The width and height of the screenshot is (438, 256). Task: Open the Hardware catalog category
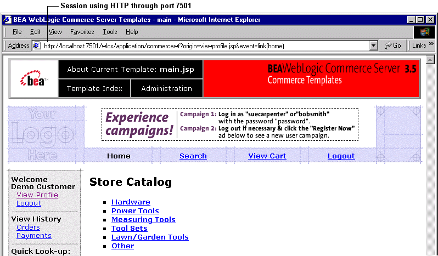[x=131, y=202]
